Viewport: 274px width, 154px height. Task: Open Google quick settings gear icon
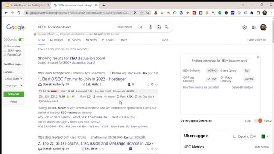click(244, 27)
